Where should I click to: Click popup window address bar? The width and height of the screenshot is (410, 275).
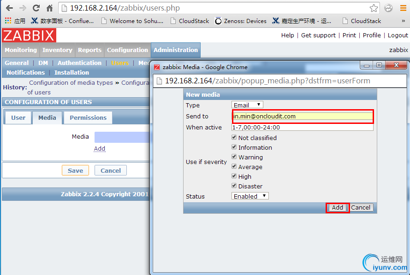pyautogui.click(x=280, y=81)
